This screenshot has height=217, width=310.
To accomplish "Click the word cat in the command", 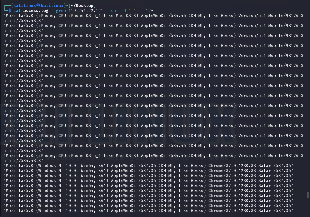I will (x=17, y=11).
